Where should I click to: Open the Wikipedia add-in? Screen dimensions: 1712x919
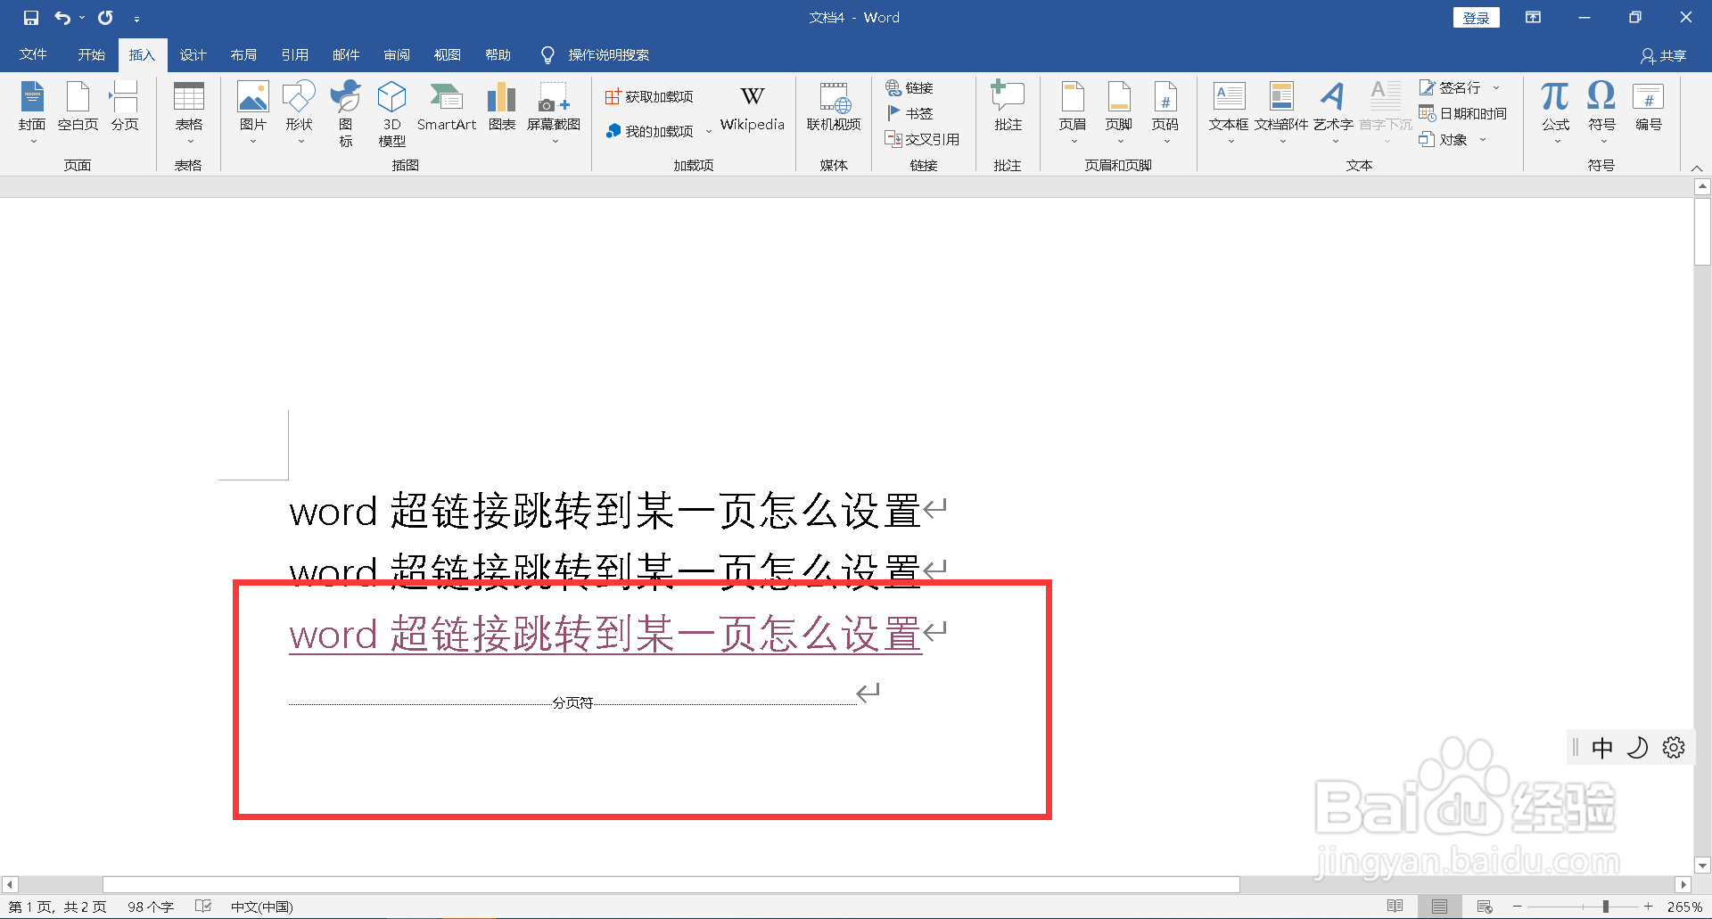point(753,108)
